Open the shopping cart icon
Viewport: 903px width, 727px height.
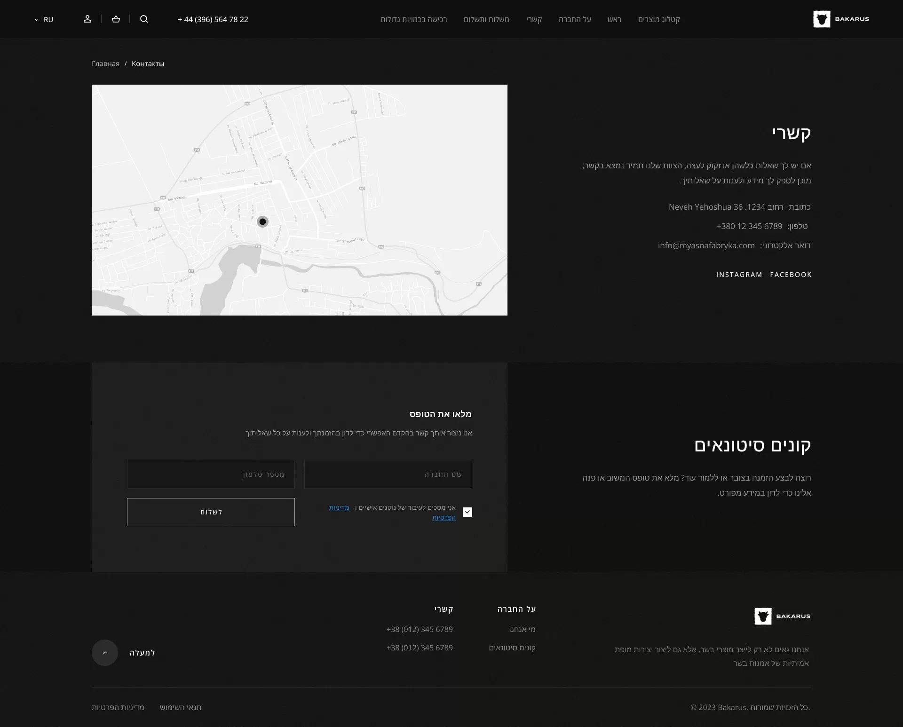pyautogui.click(x=116, y=19)
